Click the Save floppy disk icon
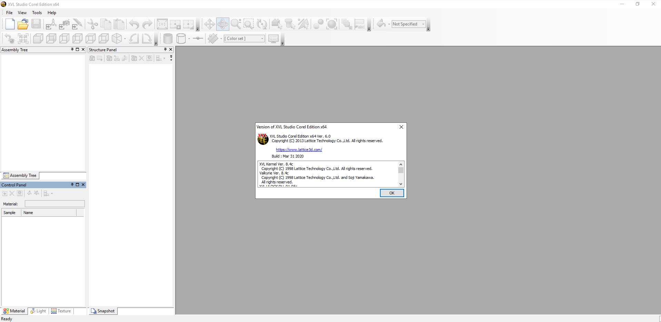 [36, 24]
